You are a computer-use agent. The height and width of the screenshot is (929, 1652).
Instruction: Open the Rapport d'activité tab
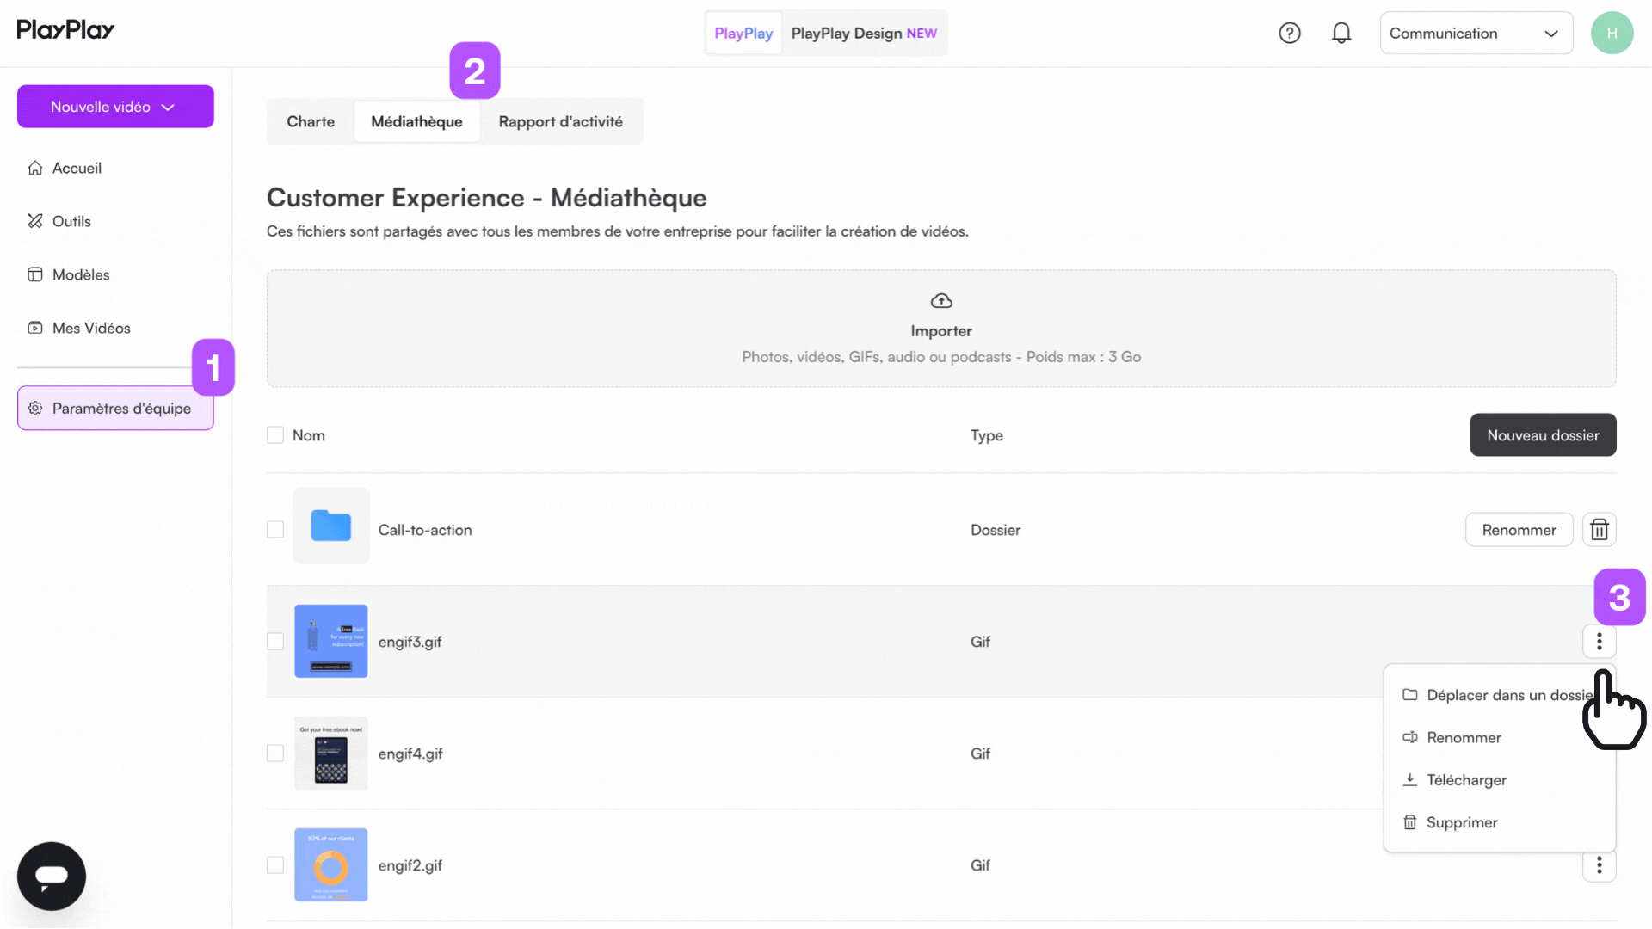click(561, 121)
